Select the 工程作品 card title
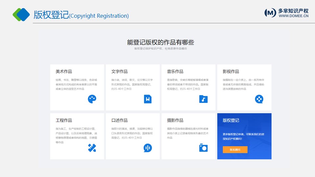 [64, 120]
